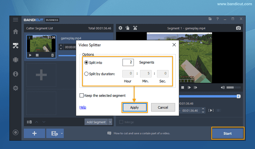Screen dimensions: 255x149
Task: Stop playback with the stop button
Action: pyautogui.click(x=183, y=87)
